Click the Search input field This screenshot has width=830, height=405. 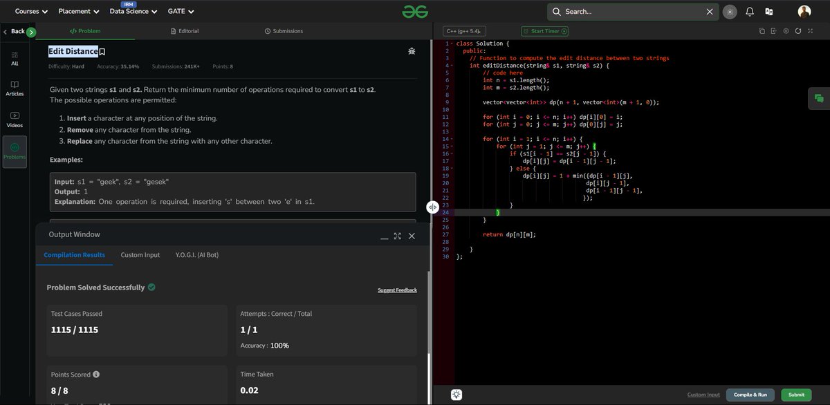(633, 12)
